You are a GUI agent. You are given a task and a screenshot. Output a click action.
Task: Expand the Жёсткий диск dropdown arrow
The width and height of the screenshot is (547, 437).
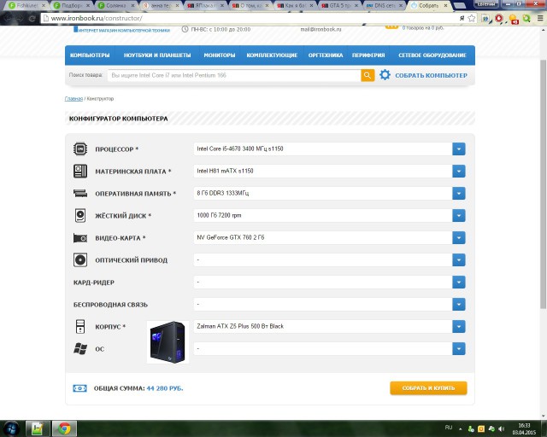coord(459,215)
